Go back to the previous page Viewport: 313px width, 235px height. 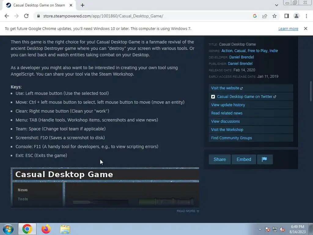pyautogui.click(x=7, y=16)
